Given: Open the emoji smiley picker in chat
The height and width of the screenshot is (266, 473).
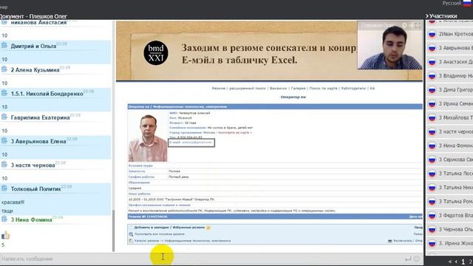Looking at the screenshot, I should [x=417, y=259].
